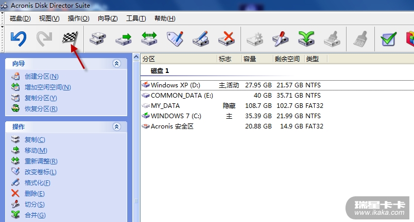Click the red X icon beside 删除(E)
Screen dimensions: 414x222
point(15,193)
